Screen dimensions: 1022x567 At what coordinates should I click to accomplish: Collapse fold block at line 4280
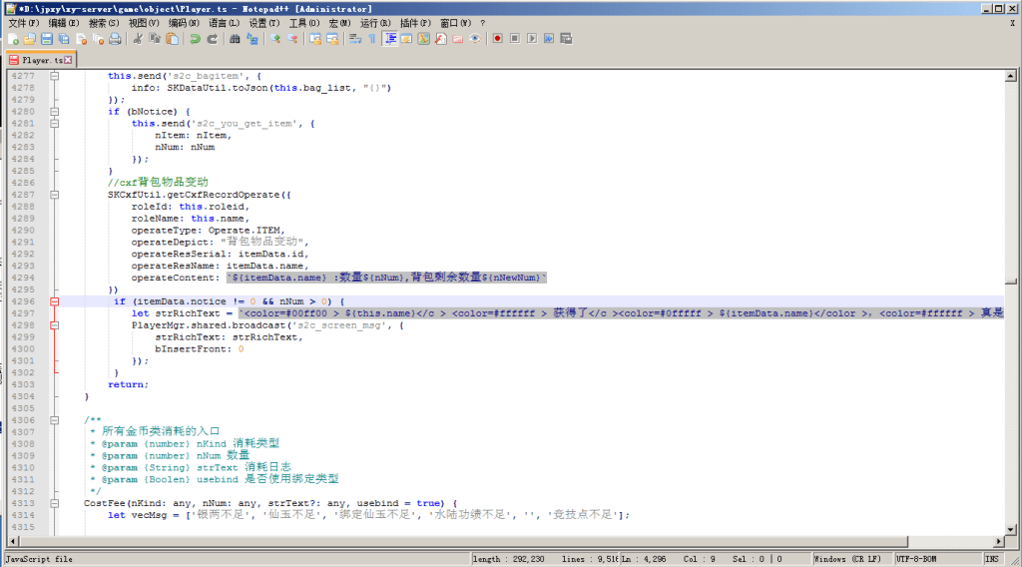tap(55, 112)
